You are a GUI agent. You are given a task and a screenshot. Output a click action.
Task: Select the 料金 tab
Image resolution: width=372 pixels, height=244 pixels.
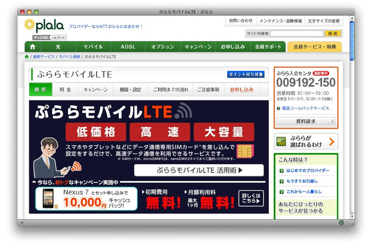coord(65,90)
